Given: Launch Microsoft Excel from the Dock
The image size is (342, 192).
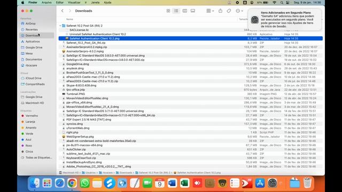Looking at the screenshot, I should [x=185, y=183].
